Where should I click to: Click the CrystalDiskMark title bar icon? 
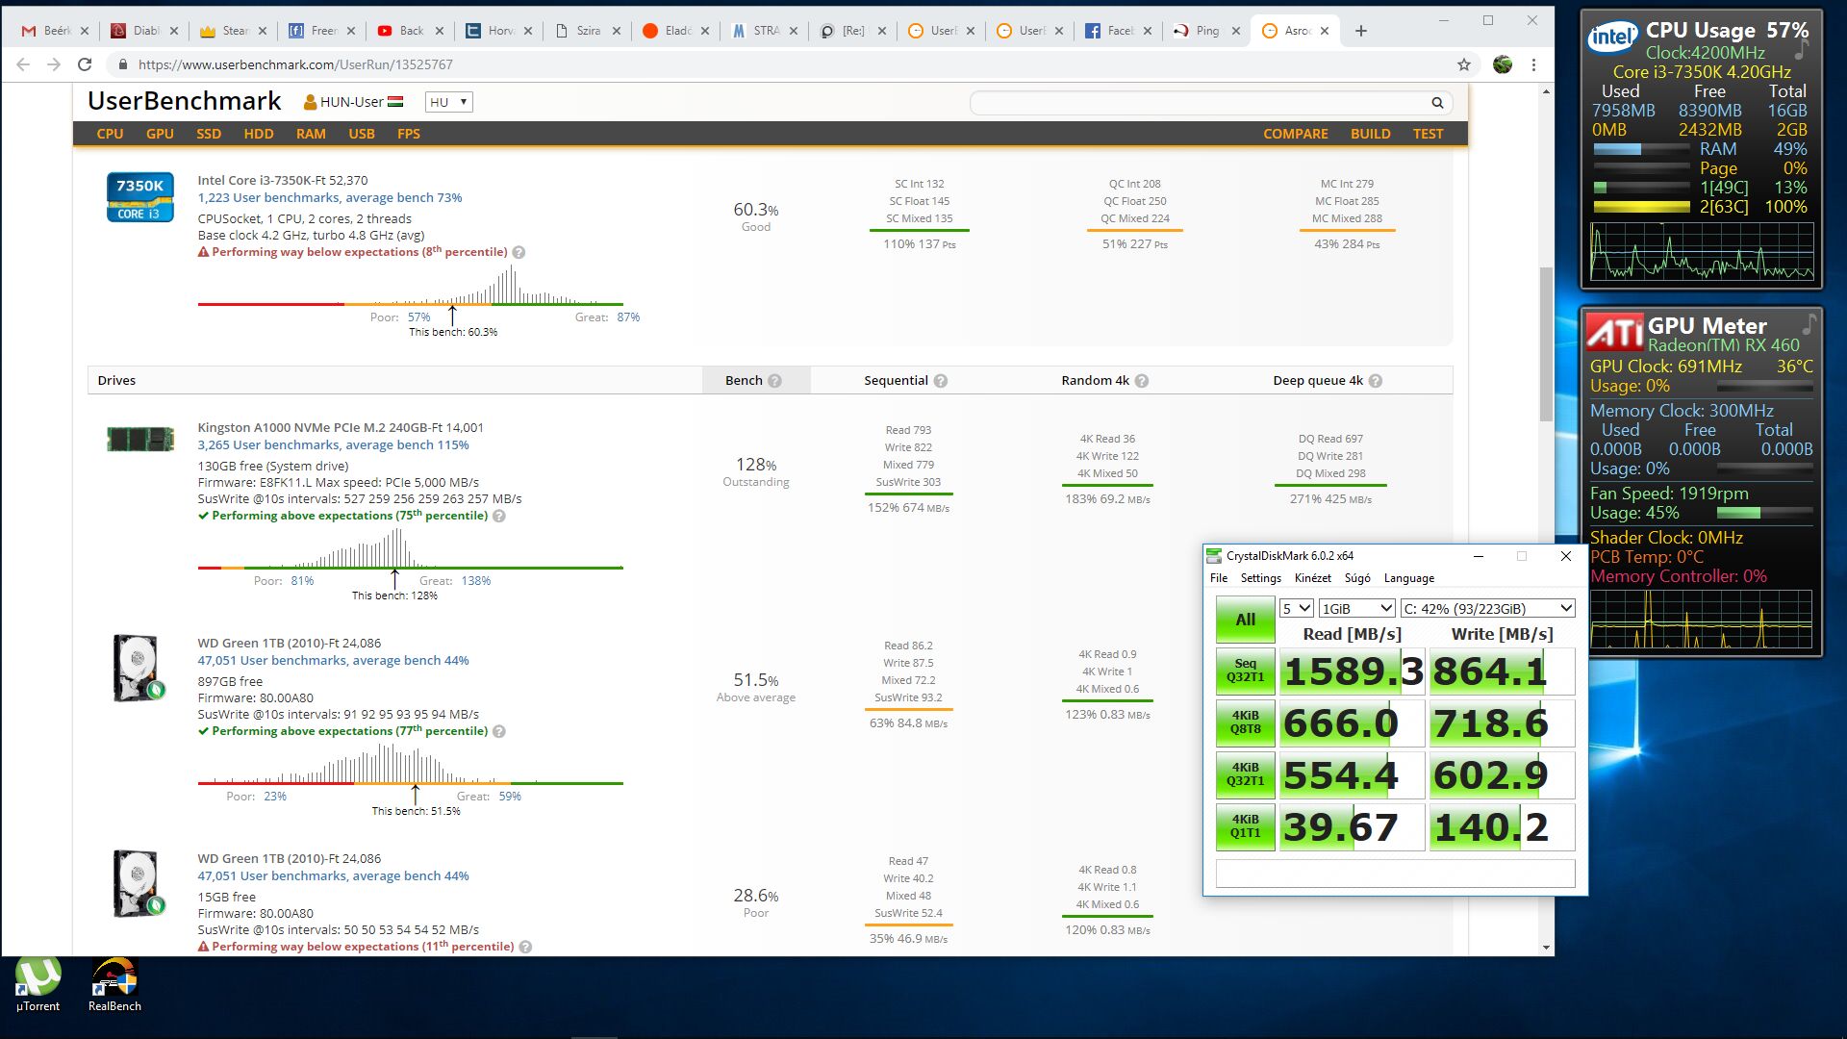1214,556
